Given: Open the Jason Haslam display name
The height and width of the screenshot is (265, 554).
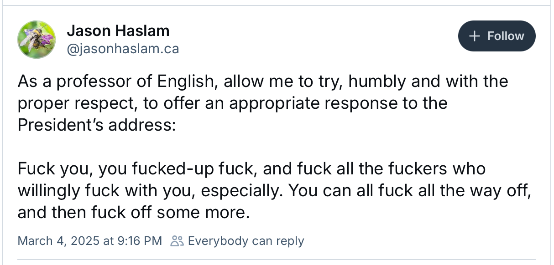Looking at the screenshot, I should pos(118,31).
